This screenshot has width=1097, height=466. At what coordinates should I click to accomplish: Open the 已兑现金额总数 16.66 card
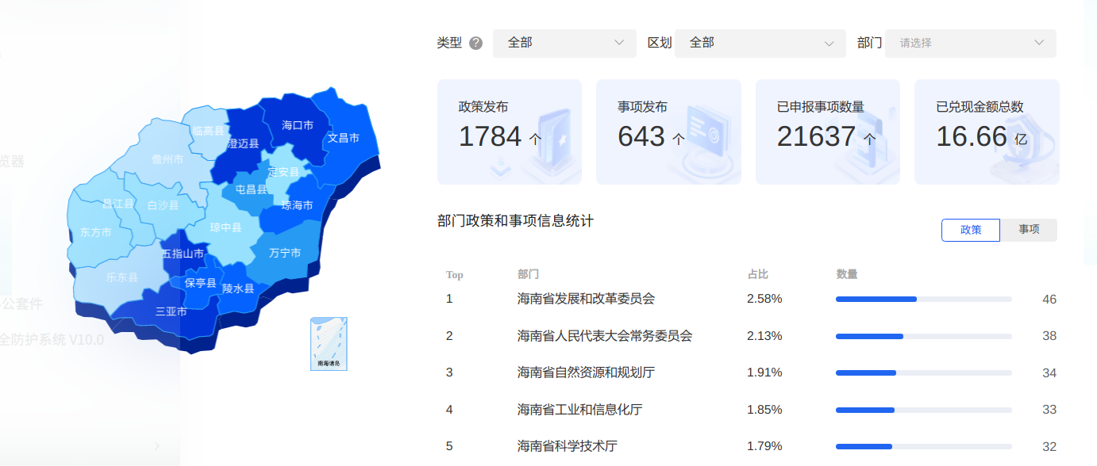pyautogui.click(x=987, y=132)
